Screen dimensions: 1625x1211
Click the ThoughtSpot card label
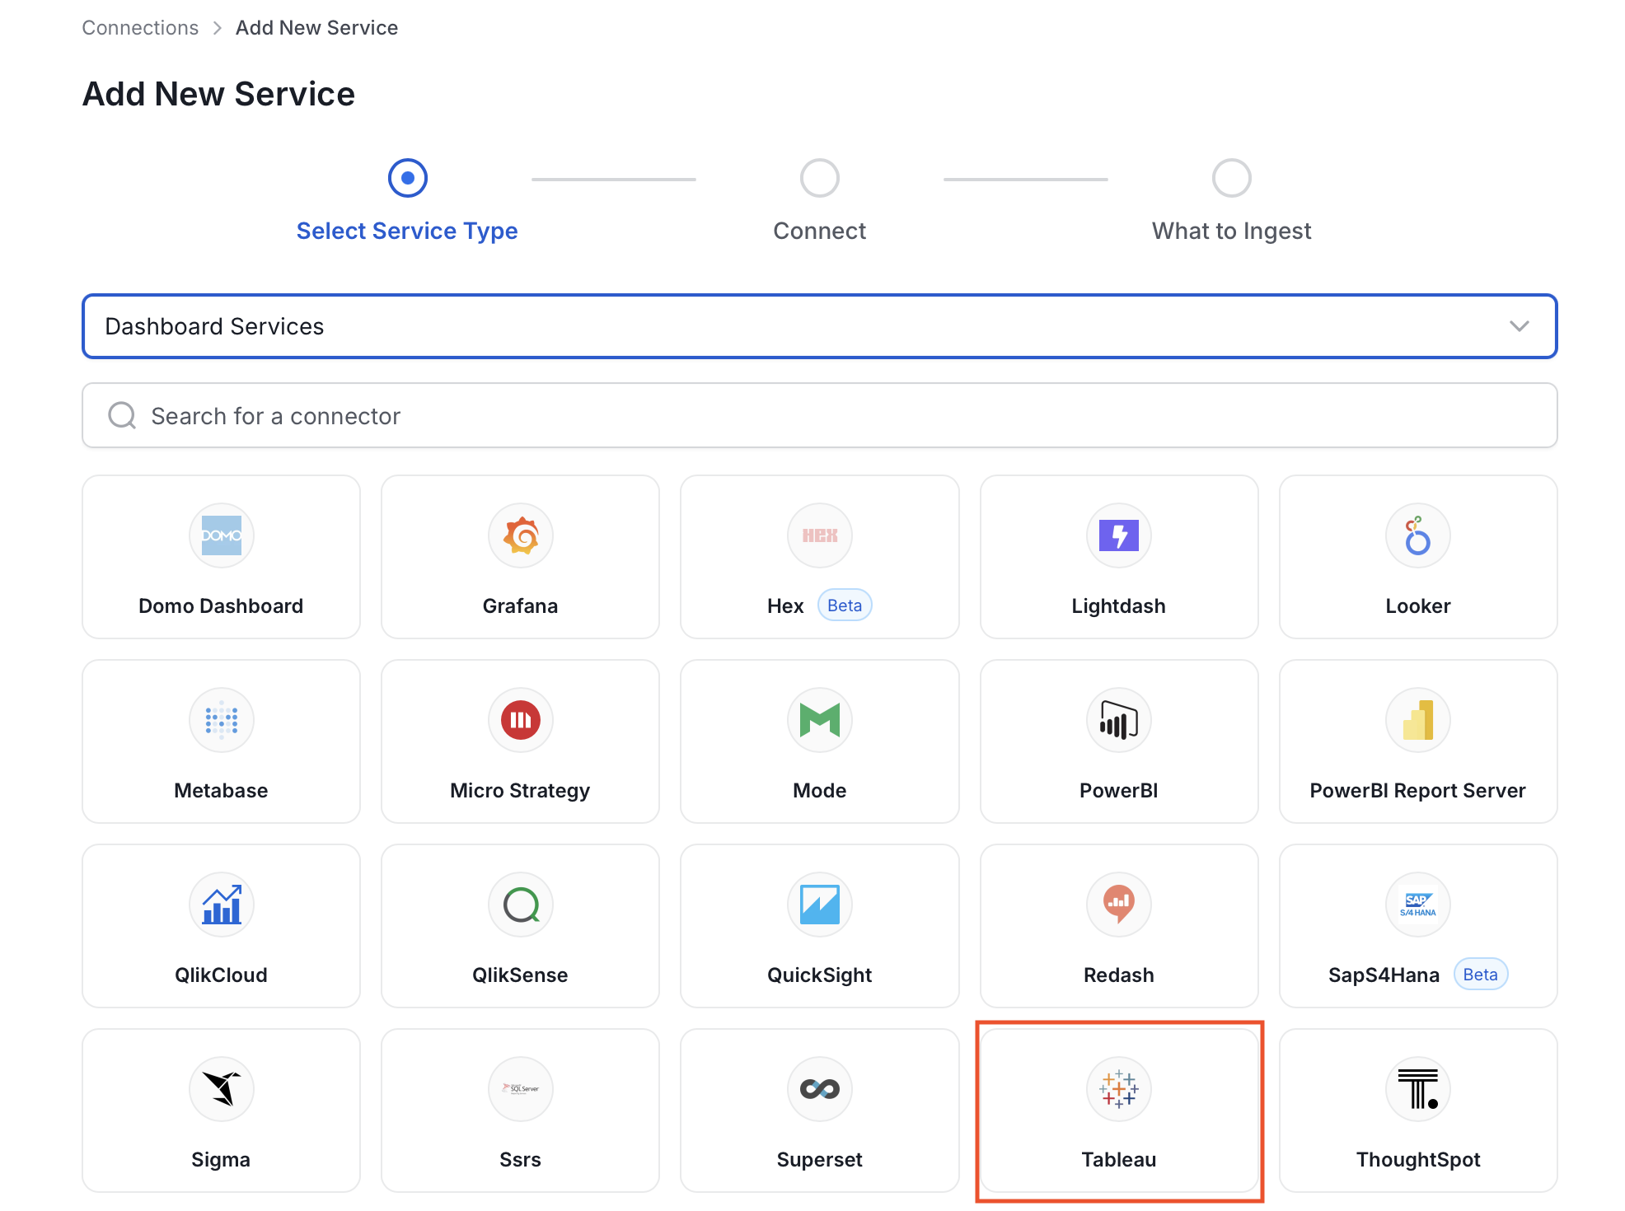point(1418,1159)
